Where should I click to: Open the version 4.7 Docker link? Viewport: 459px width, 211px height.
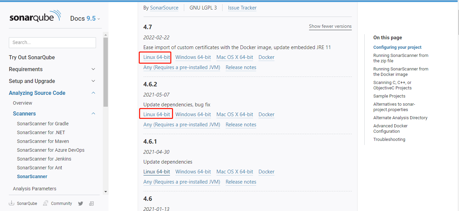tap(266, 57)
